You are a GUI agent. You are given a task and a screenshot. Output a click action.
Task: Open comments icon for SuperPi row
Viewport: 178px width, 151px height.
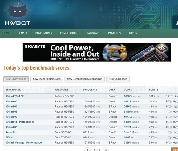(x=170, y=133)
